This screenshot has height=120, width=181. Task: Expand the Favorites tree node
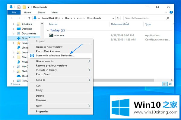point(14,43)
